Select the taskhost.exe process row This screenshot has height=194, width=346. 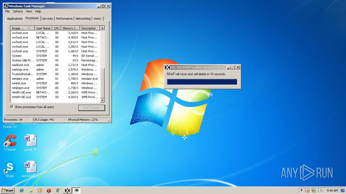55,65
